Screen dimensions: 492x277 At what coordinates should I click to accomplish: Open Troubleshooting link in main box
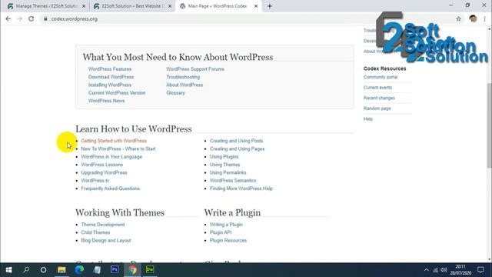[183, 77]
